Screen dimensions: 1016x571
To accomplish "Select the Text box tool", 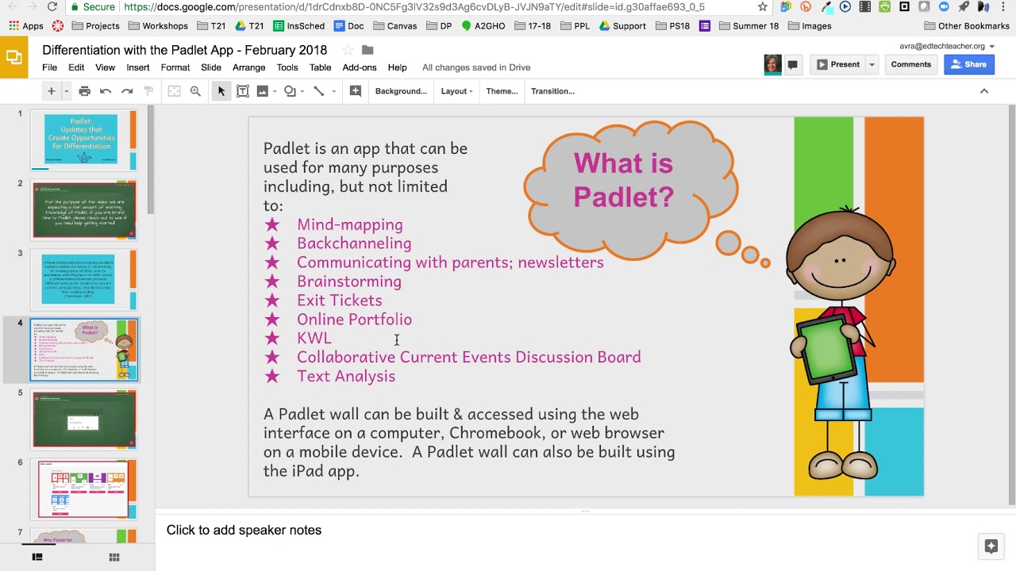I will tap(243, 91).
